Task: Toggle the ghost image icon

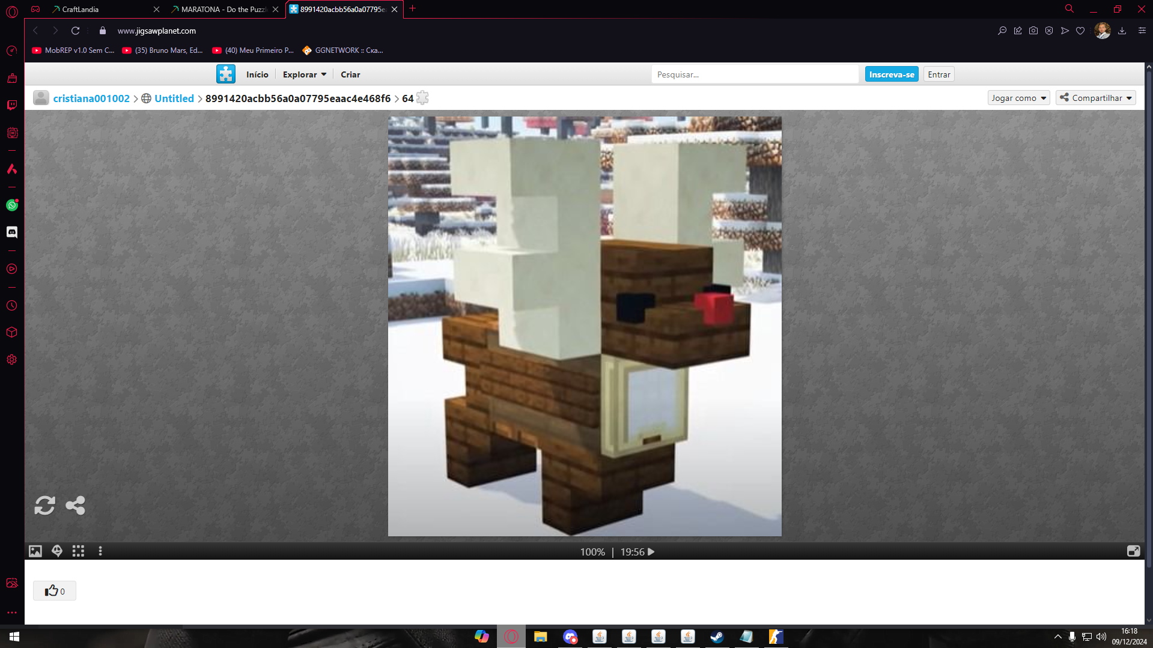Action: point(57,551)
